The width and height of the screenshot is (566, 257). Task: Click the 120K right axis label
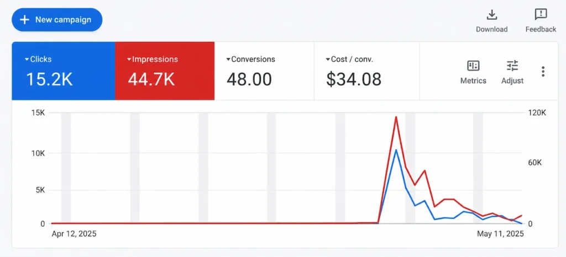point(537,113)
